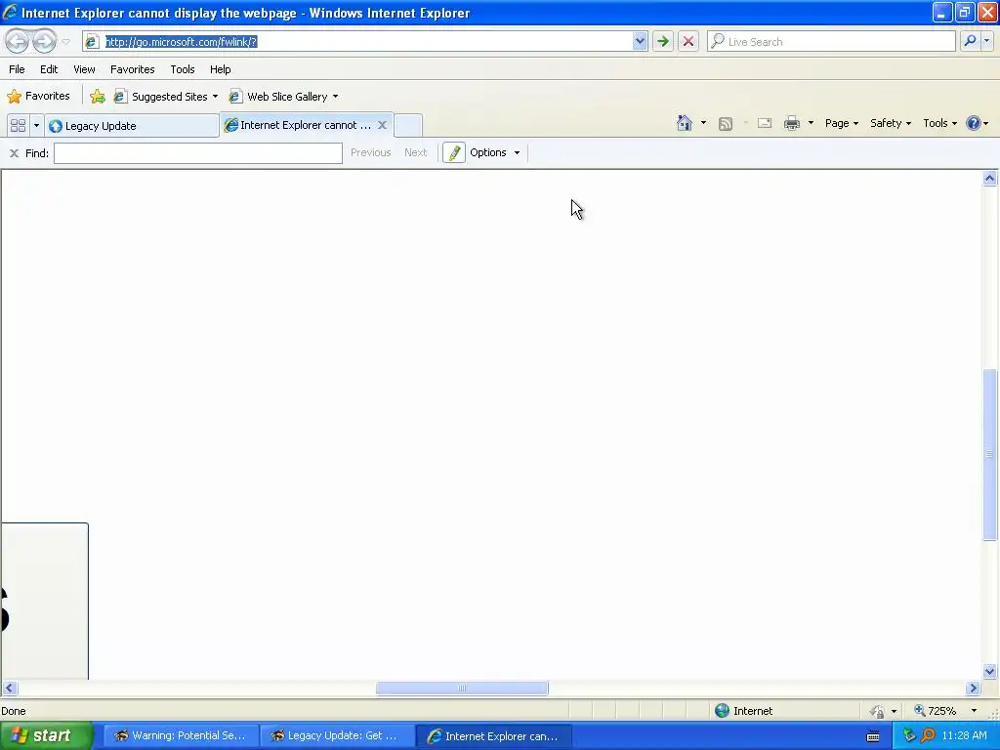Expand the Print options dropdown arrow
Screen dimensions: 1000x750
point(811,123)
